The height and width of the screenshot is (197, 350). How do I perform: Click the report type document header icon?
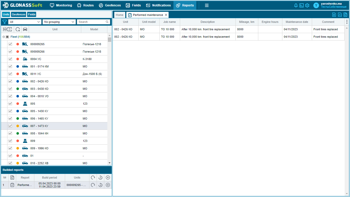point(12,178)
